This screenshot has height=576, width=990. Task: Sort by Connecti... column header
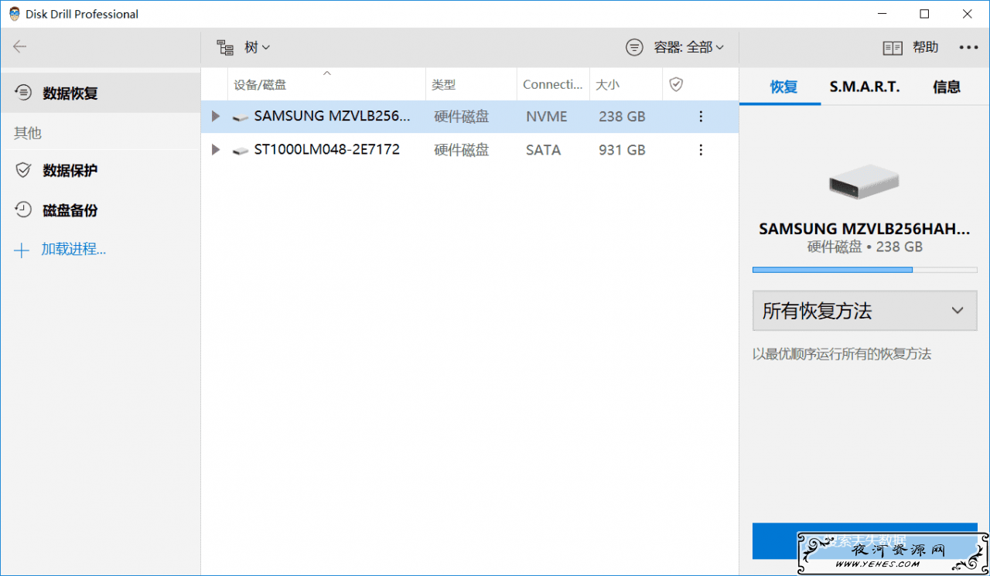pos(553,84)
